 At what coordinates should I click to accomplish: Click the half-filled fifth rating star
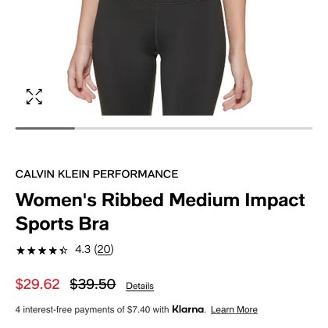click(63, 251)
